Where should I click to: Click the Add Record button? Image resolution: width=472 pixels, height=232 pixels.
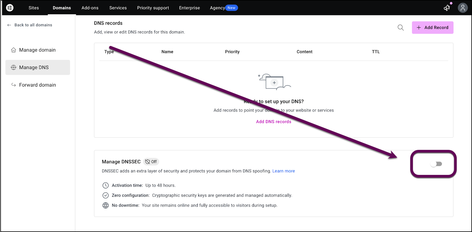pyautogui.click(x=432, y=27)
